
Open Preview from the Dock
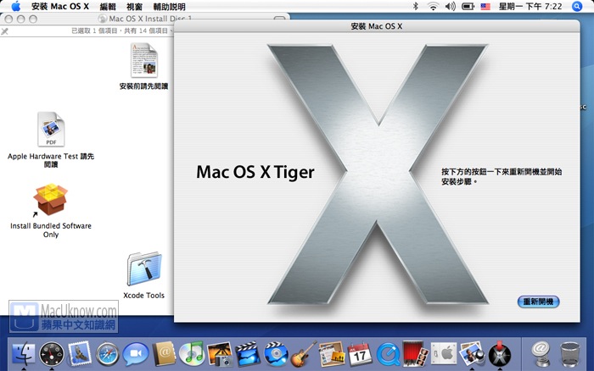coord(472,354)
